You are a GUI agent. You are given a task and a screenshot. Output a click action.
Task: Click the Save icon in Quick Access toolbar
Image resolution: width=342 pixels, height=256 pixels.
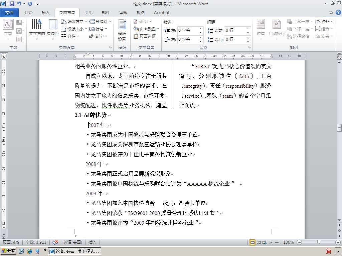(12, 4)
